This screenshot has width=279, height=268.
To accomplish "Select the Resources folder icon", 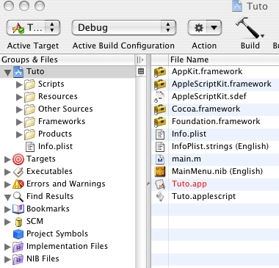I will tap(30, 97).
